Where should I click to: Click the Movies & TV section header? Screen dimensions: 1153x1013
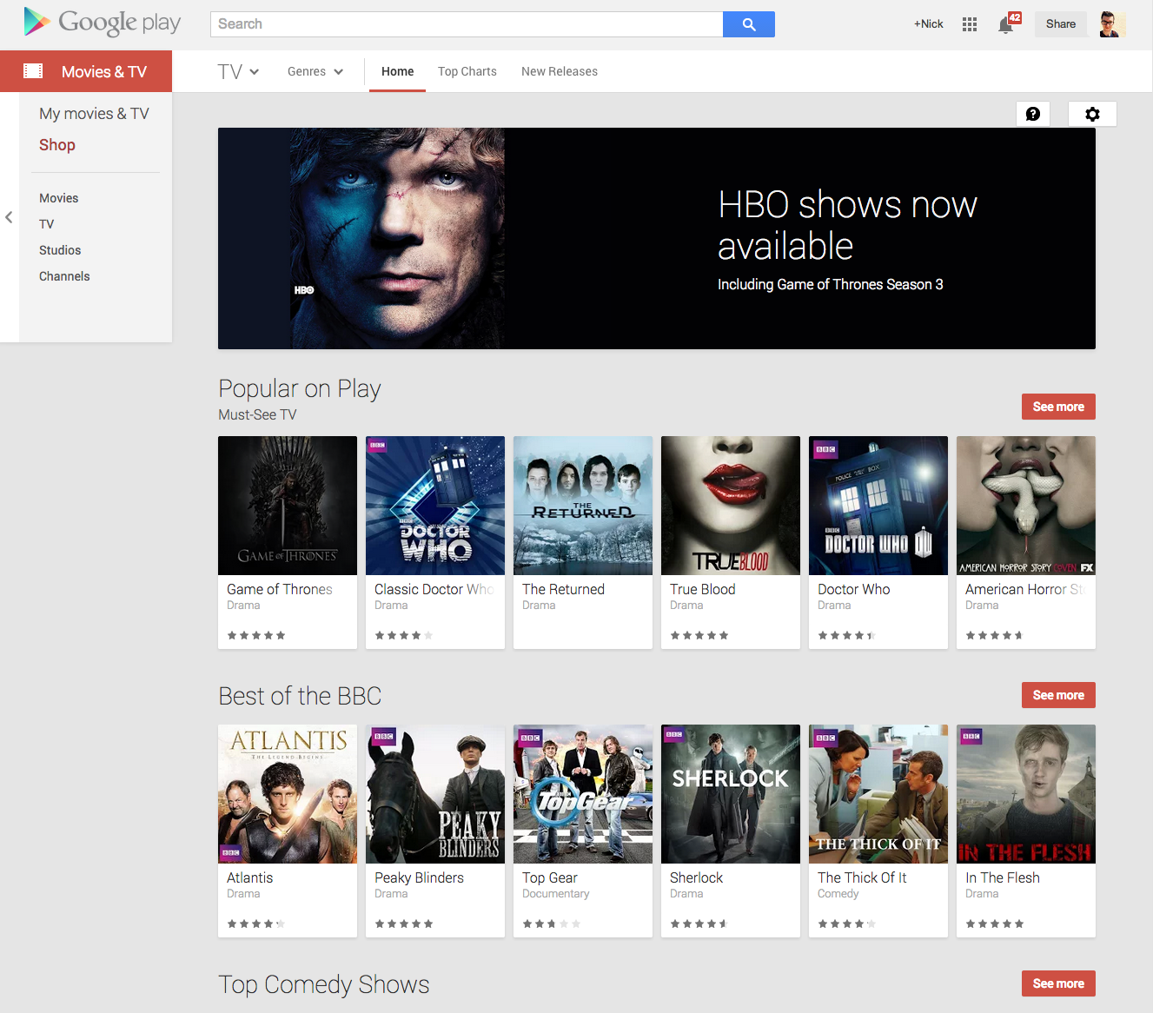coord(86,71)
